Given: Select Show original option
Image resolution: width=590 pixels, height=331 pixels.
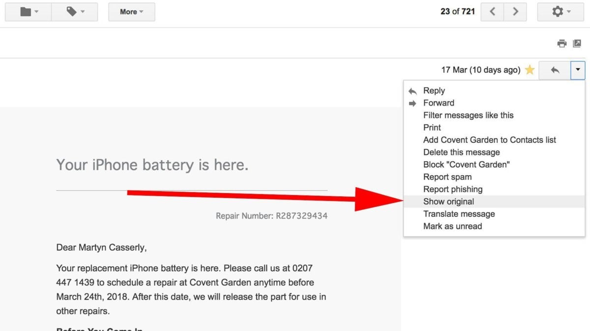Looking at the screenshot, I should tap(494, 202).
